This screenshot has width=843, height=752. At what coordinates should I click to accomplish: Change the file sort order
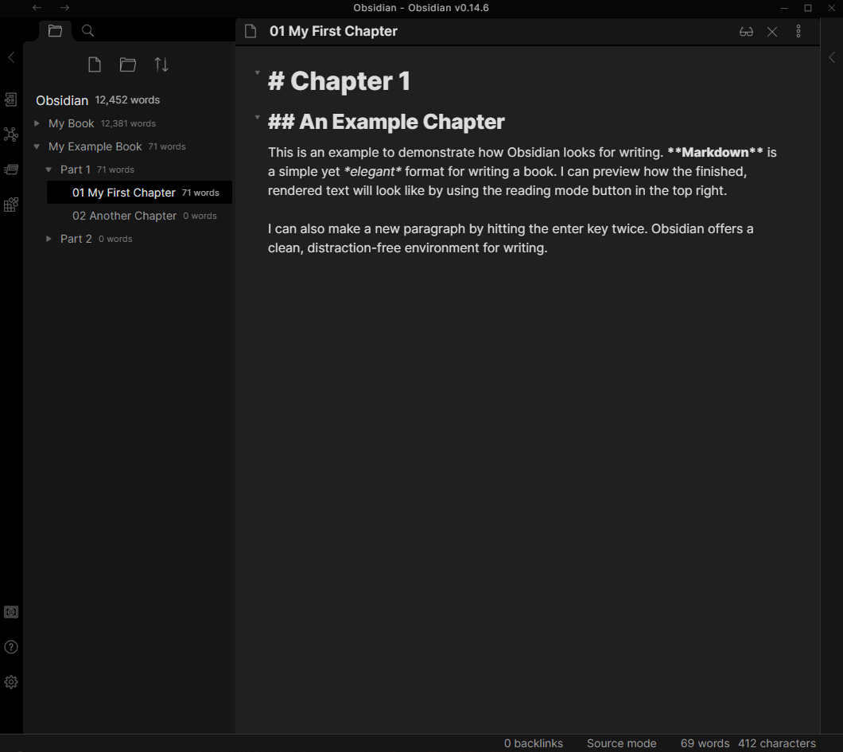[x=161, y=64]
